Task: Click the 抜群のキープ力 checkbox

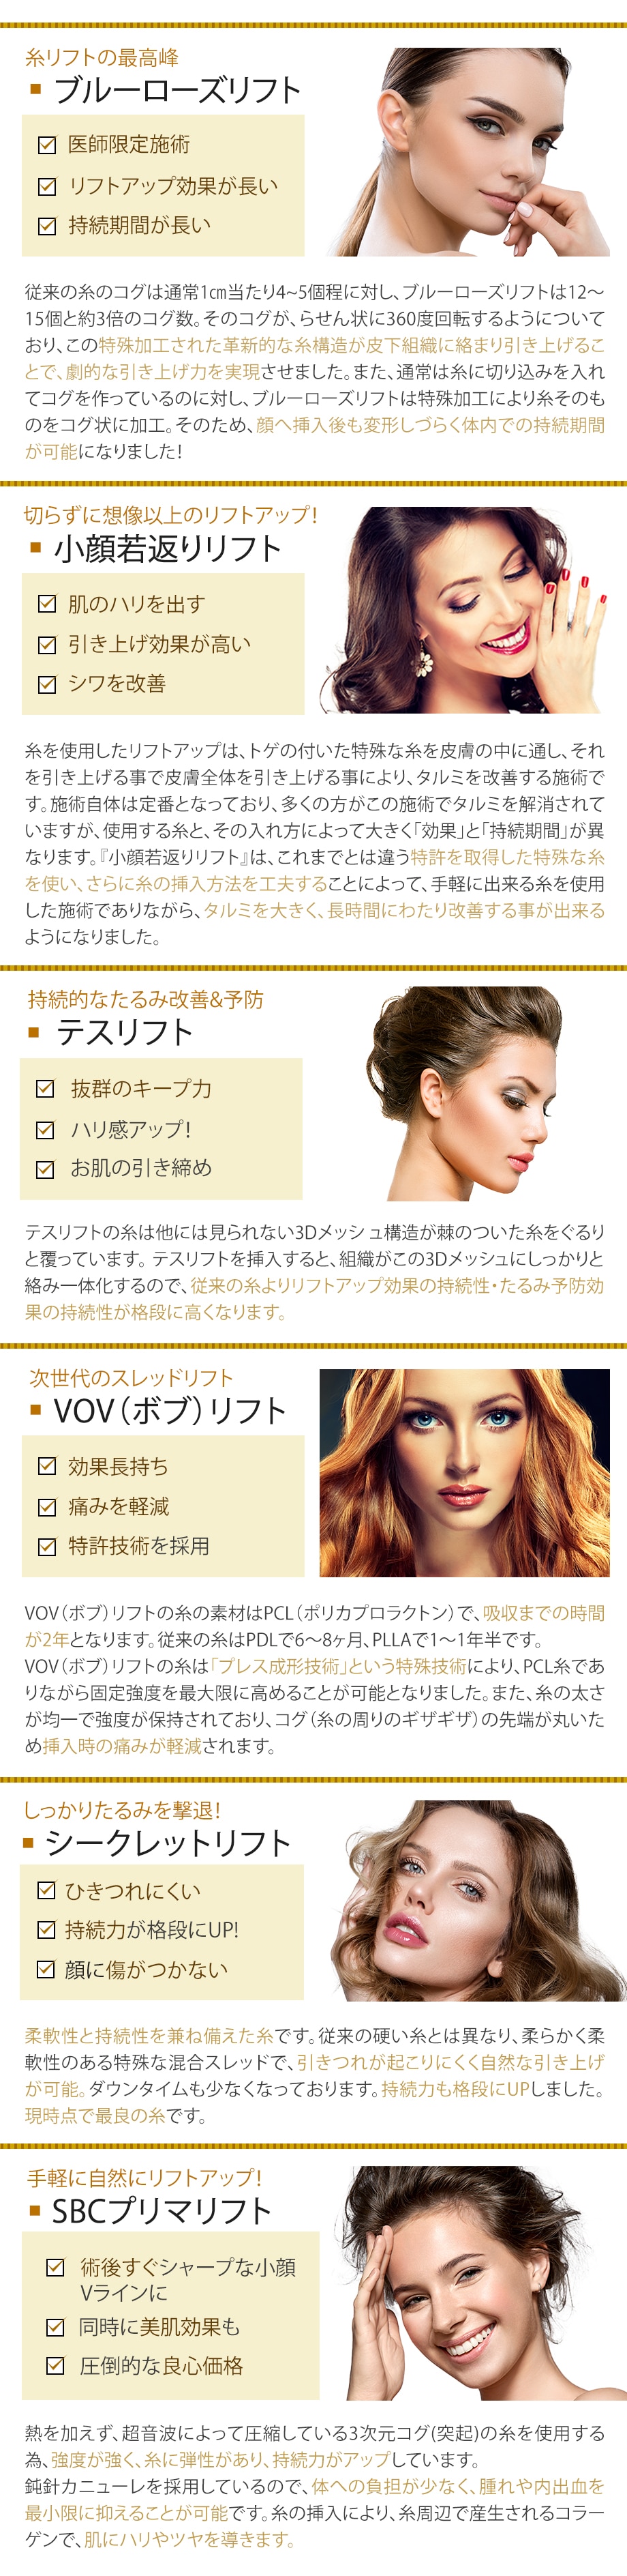Action: coord(45,1088)
